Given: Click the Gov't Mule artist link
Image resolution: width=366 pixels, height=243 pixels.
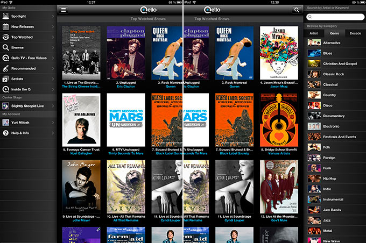Looking at the screenshot, I should pos(279,220).
